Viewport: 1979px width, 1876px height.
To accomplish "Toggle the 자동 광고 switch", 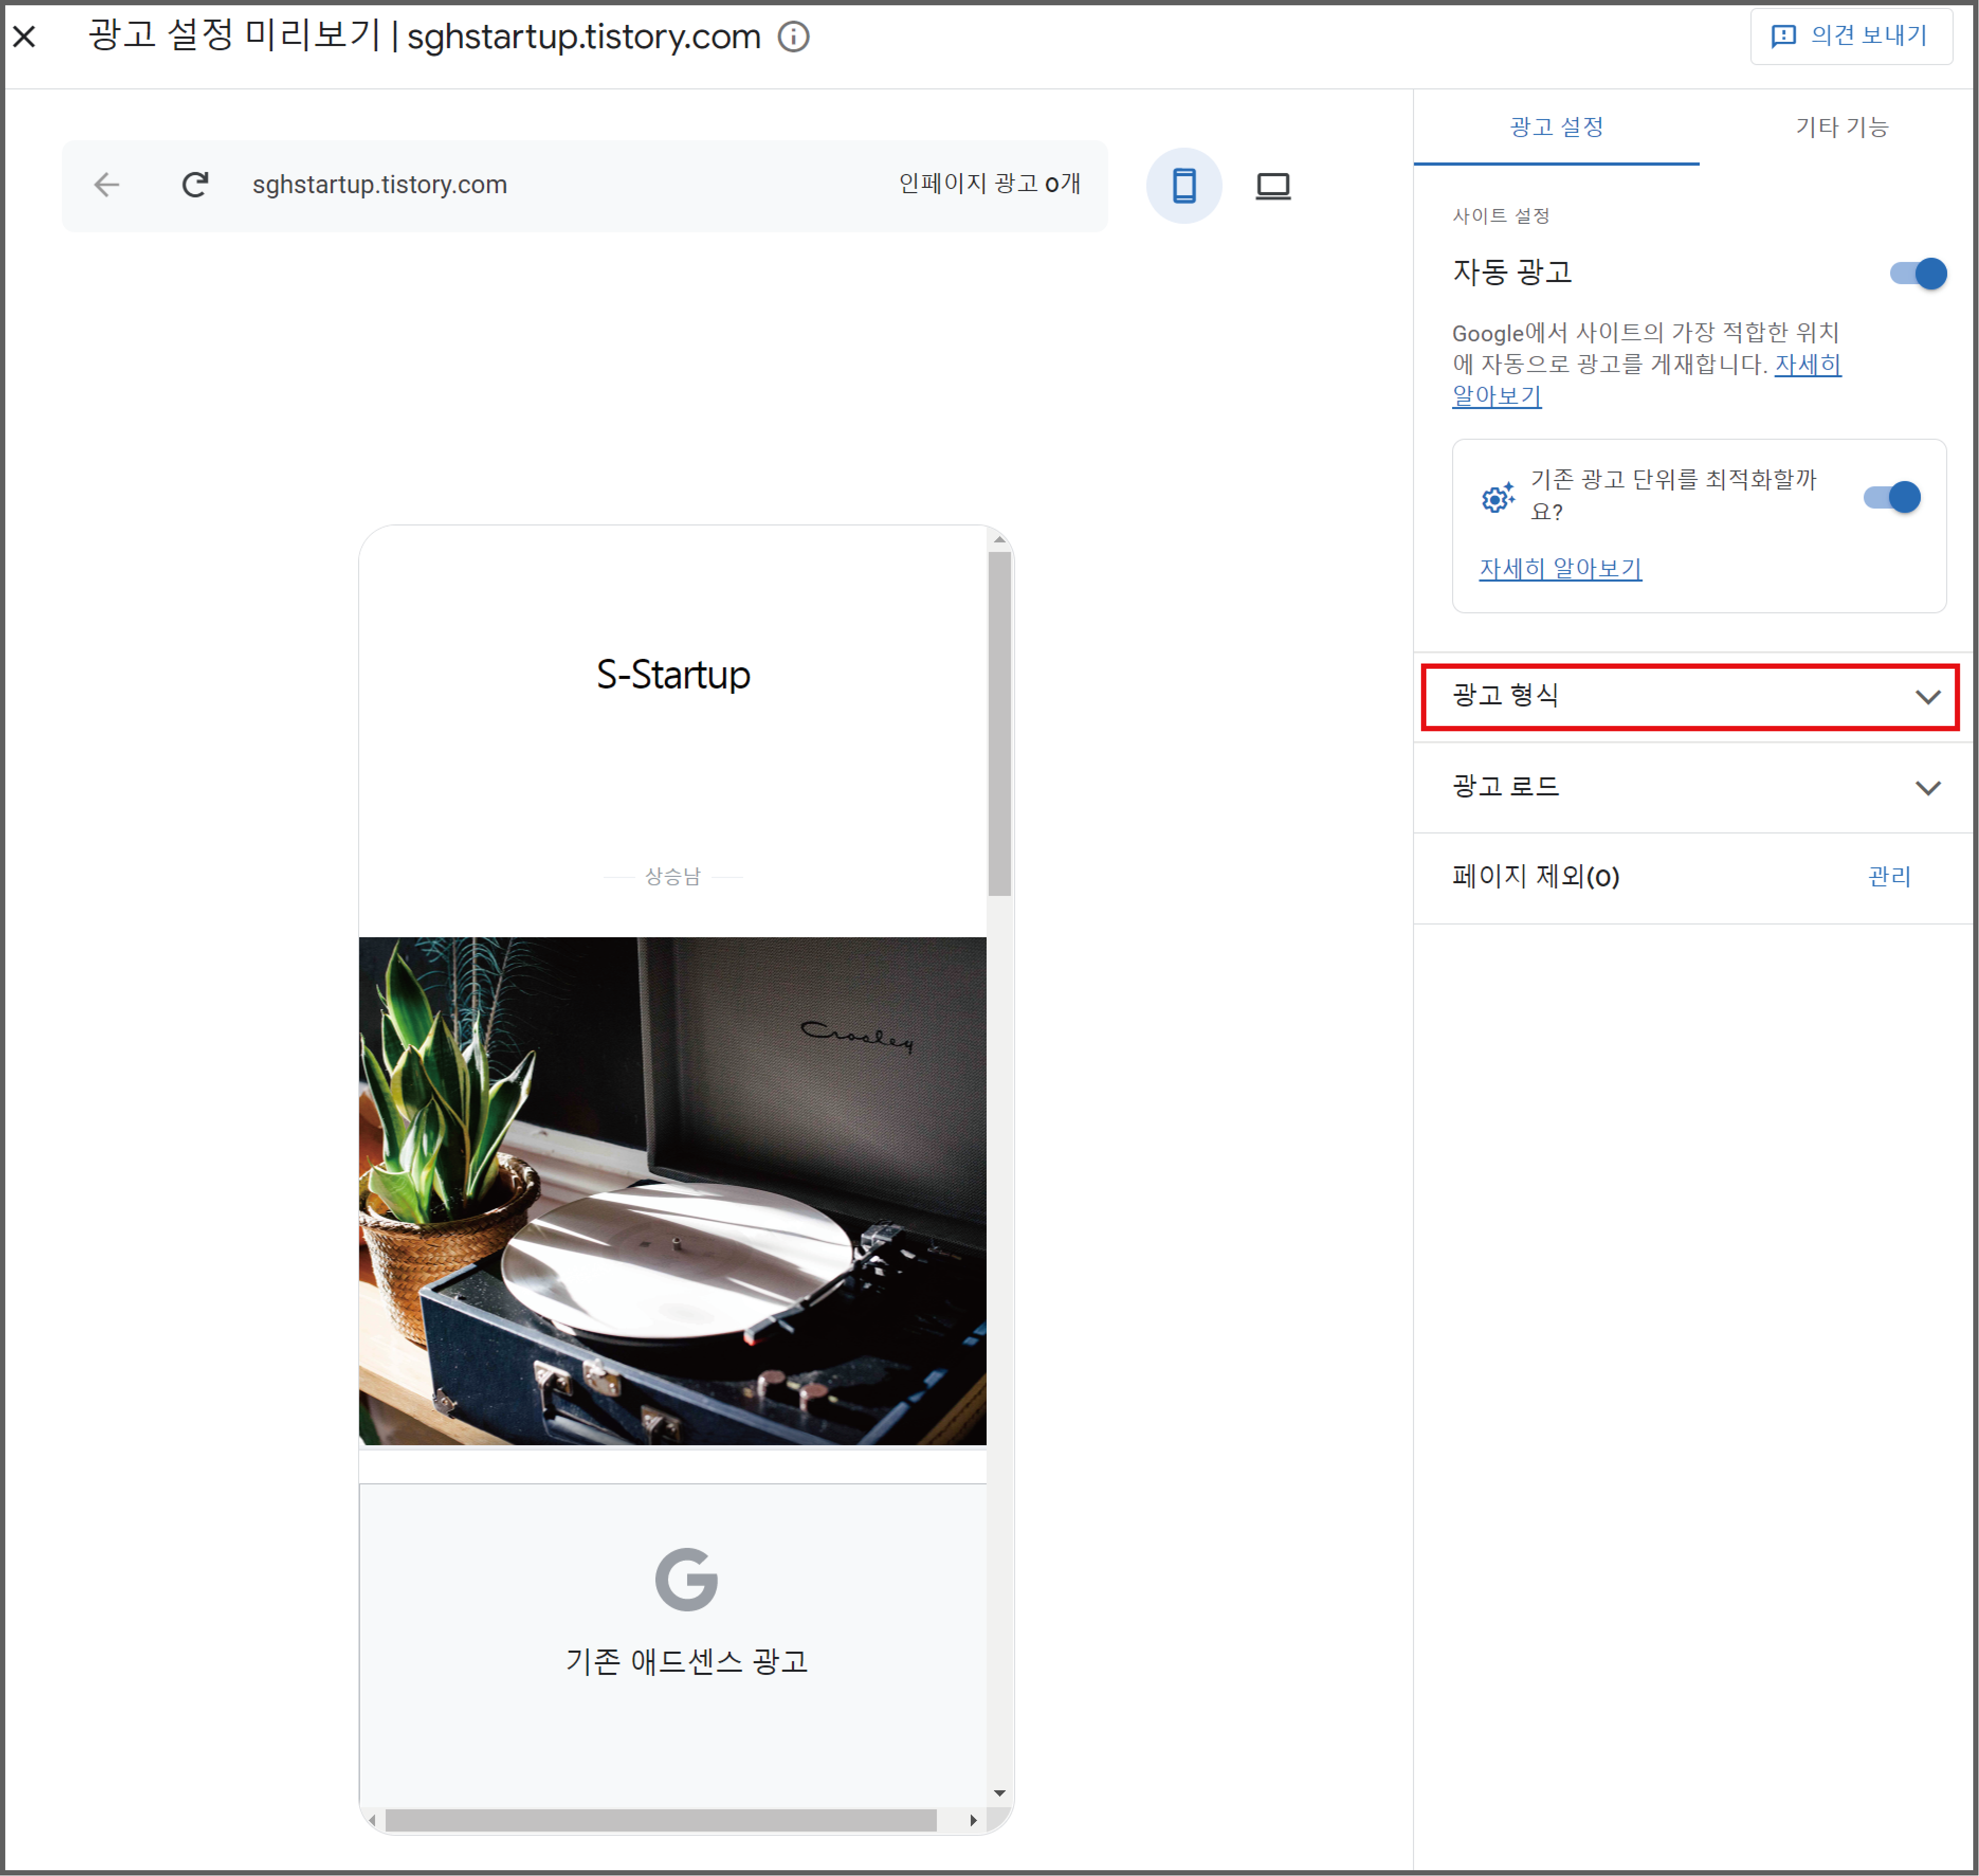I will tap(1917, 273).
